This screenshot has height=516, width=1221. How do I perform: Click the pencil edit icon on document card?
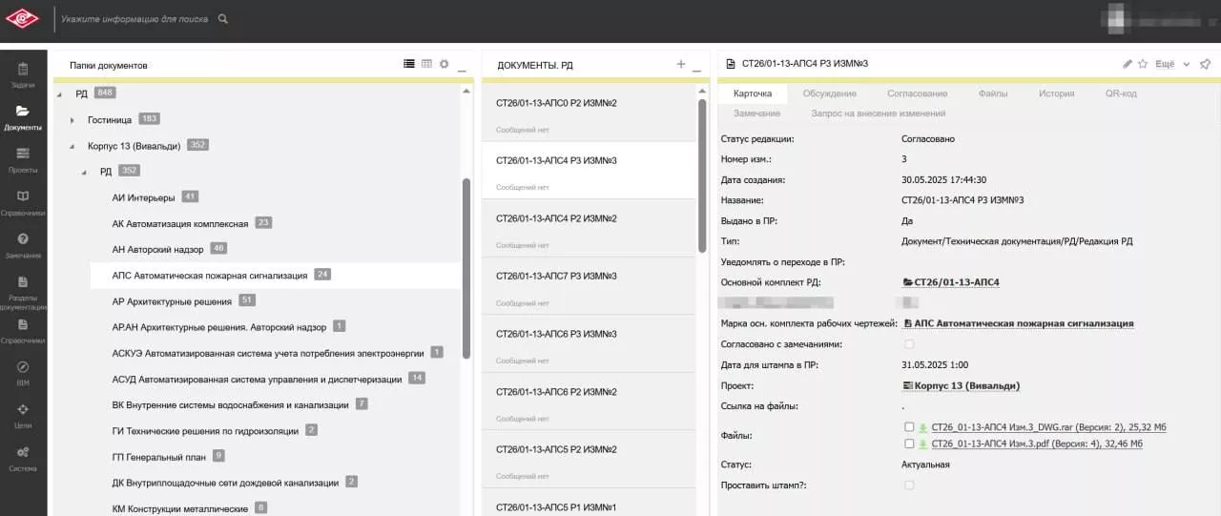click(1128, 64)
